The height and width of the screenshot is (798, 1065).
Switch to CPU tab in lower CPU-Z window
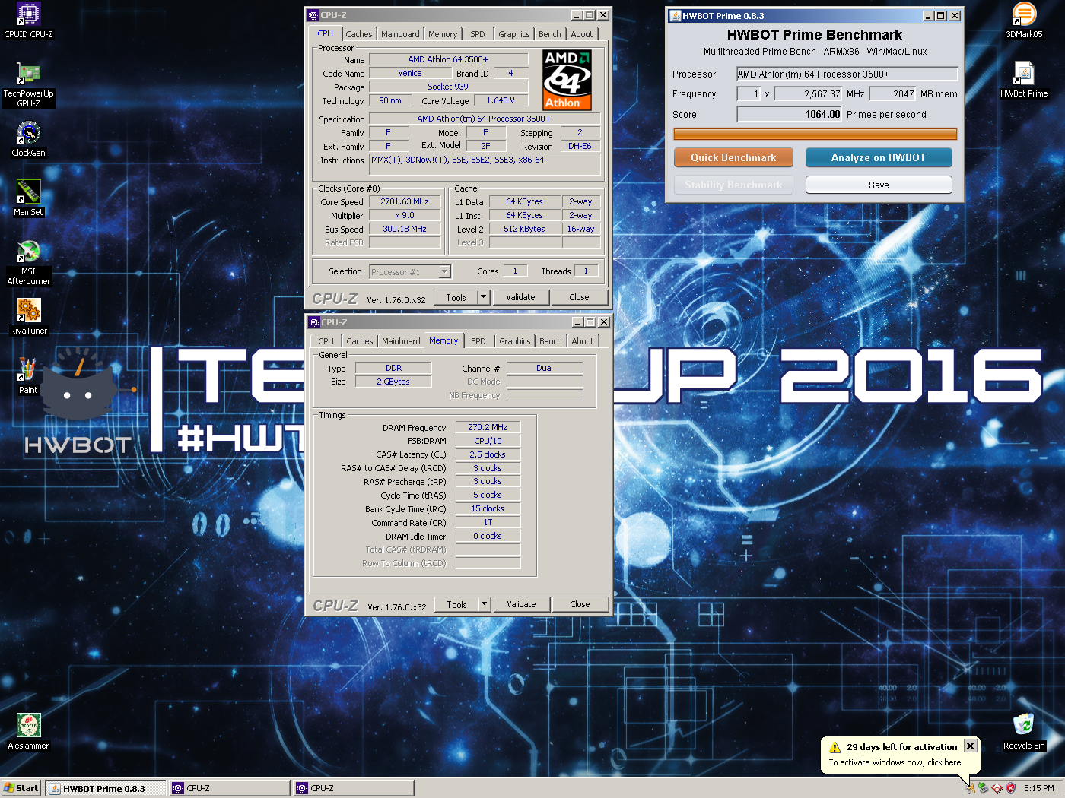(326, 341)
